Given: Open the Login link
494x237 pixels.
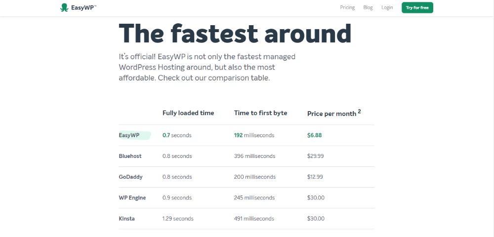Looking at the screenshot, I should 387,7.
